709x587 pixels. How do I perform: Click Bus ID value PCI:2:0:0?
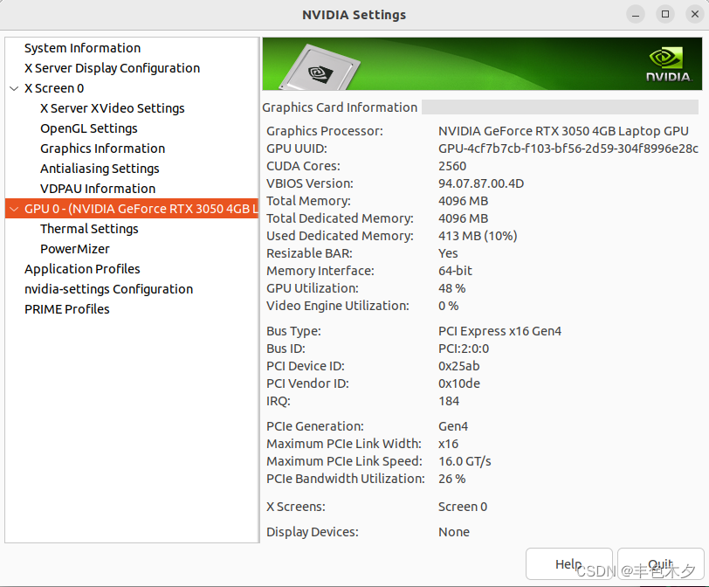(464, 349)
